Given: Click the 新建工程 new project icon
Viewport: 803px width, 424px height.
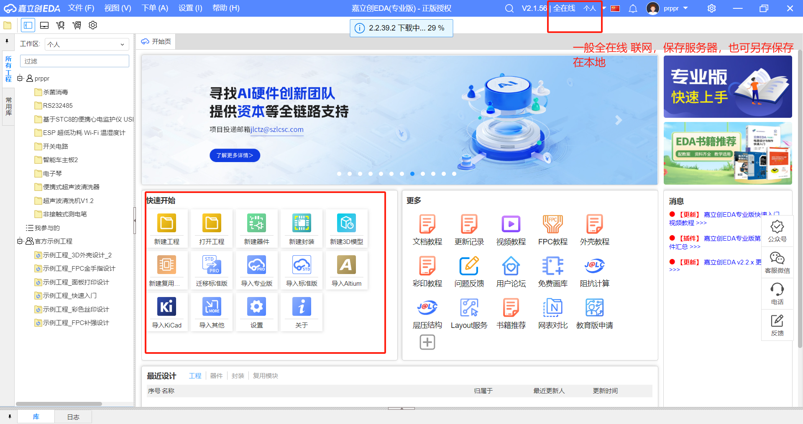Looking at the screenshot, I should coord(166,223).
